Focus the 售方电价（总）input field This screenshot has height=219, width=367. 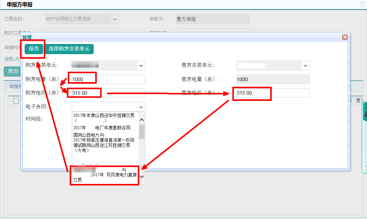[272, 93]
